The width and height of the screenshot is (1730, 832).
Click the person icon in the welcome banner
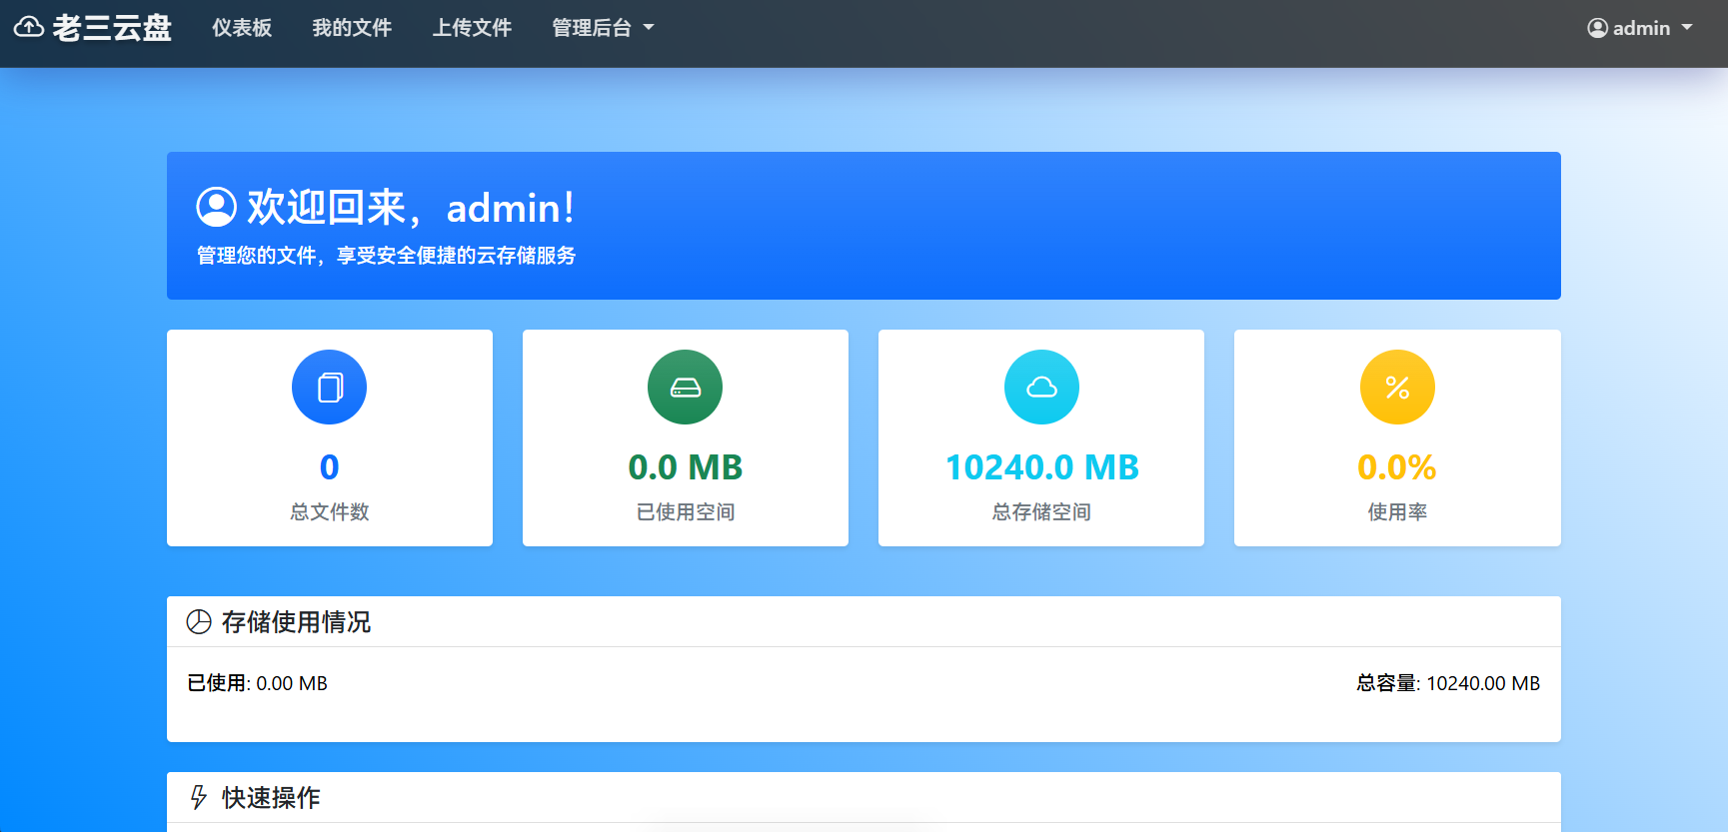click(x=216, y=208)
